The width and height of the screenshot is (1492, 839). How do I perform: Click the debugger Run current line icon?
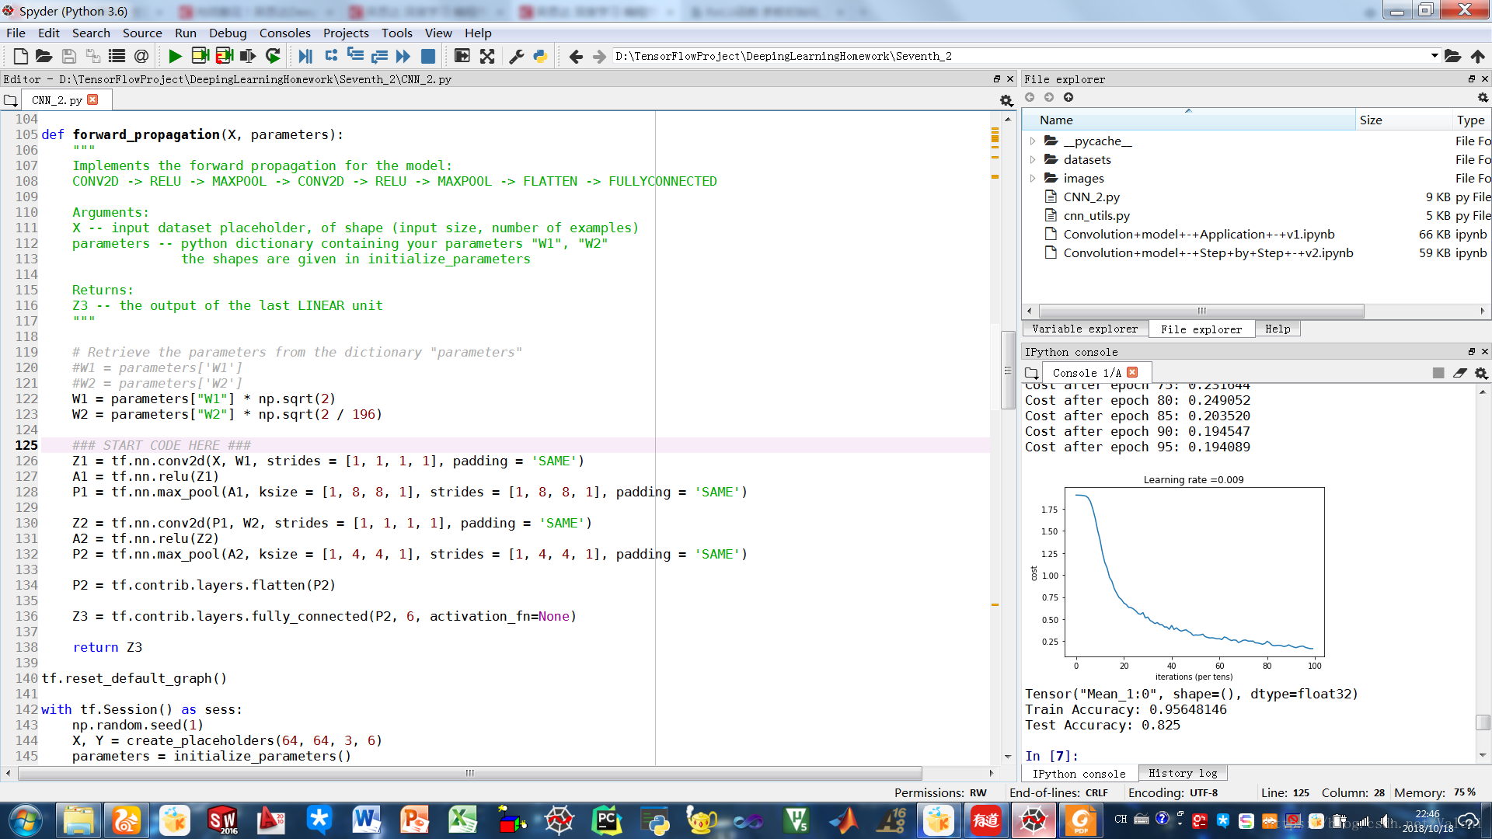tap(331, 56)
